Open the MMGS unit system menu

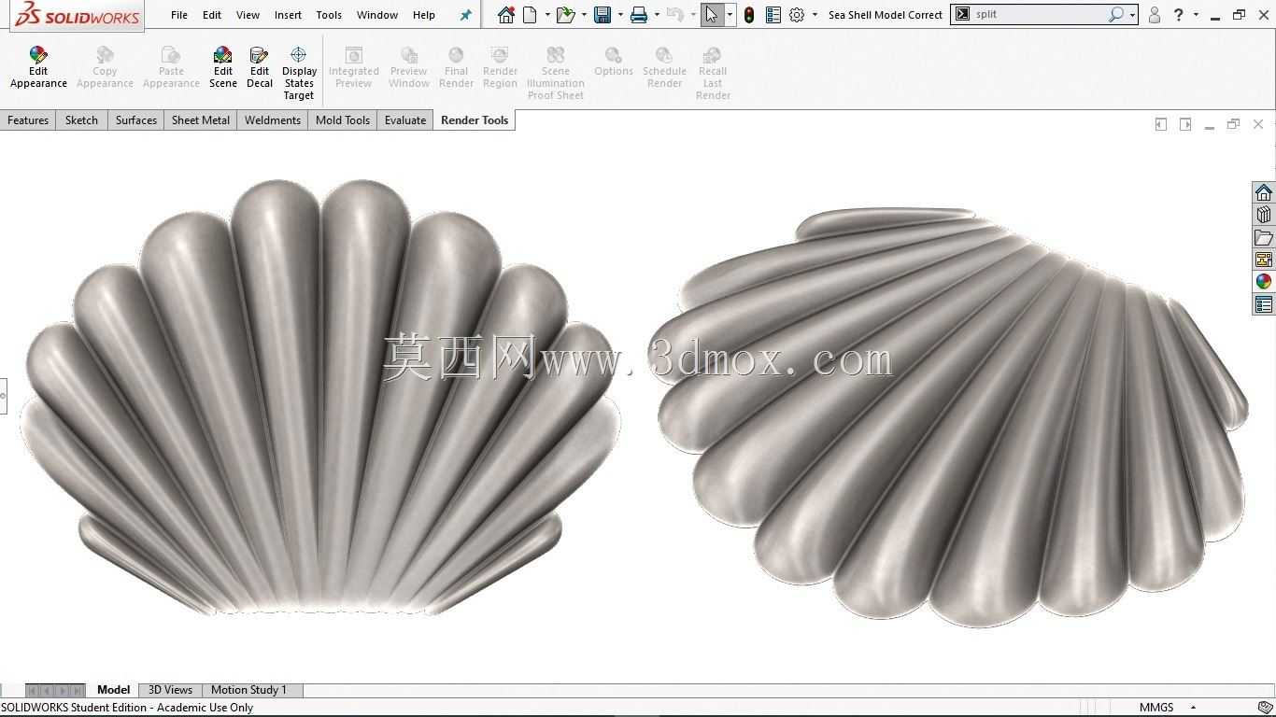tap(1168, 708)
